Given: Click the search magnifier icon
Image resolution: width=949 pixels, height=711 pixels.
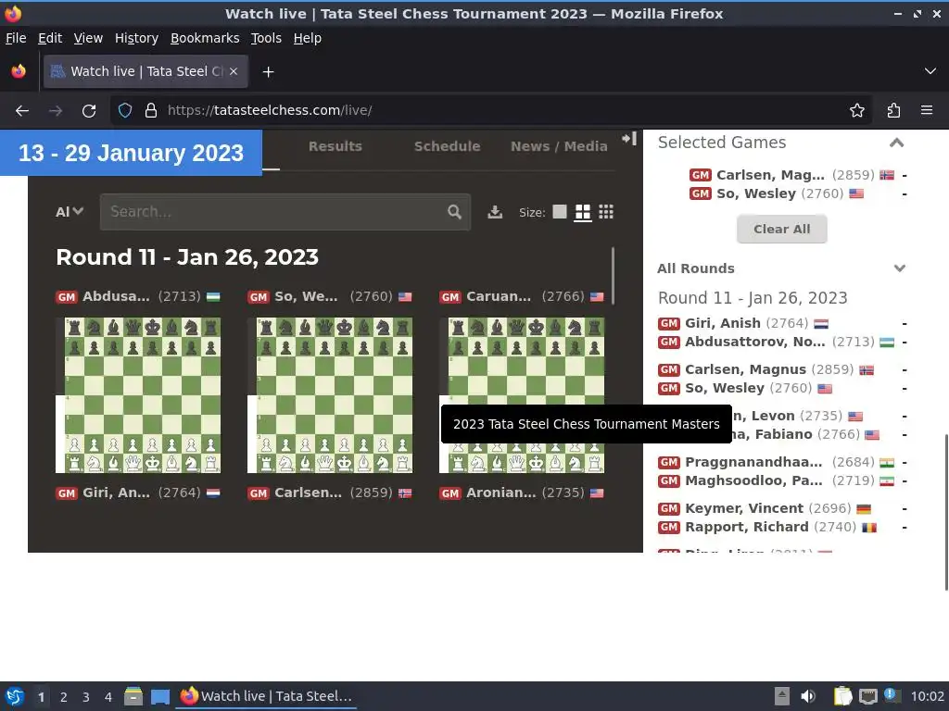Looking at the screenshot, I should point(454,212).
